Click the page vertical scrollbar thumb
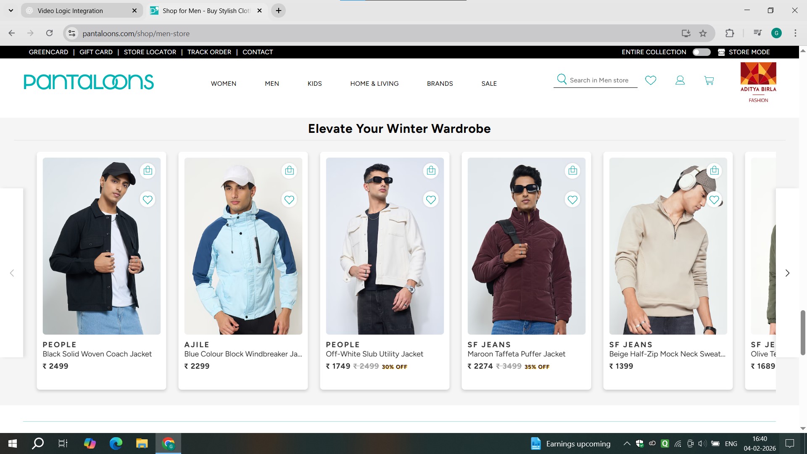807x454 pixels. point(803,332)
